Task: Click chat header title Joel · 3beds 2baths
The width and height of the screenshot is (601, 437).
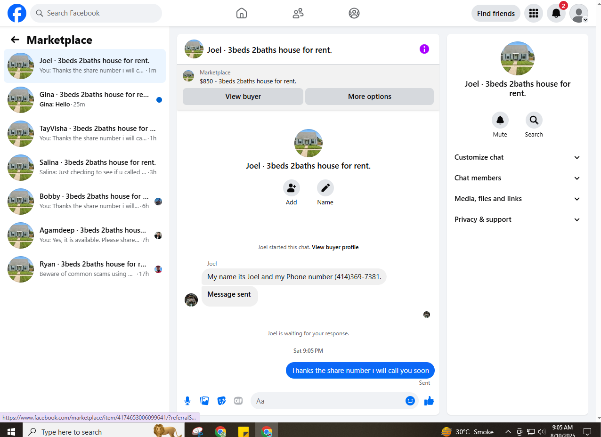Action: coord(269,50)
